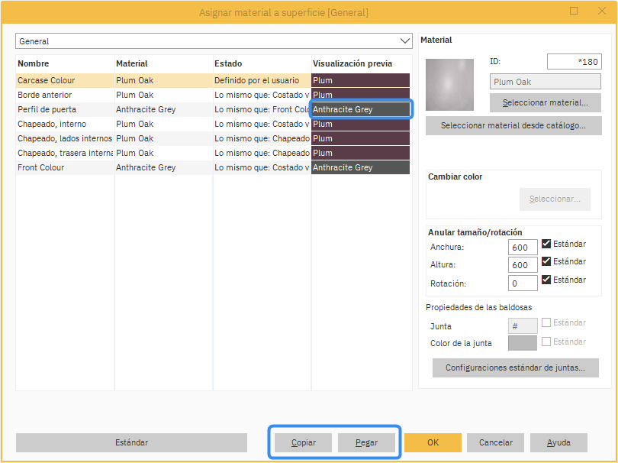Select the Carcase Colour row

(65, 80)
